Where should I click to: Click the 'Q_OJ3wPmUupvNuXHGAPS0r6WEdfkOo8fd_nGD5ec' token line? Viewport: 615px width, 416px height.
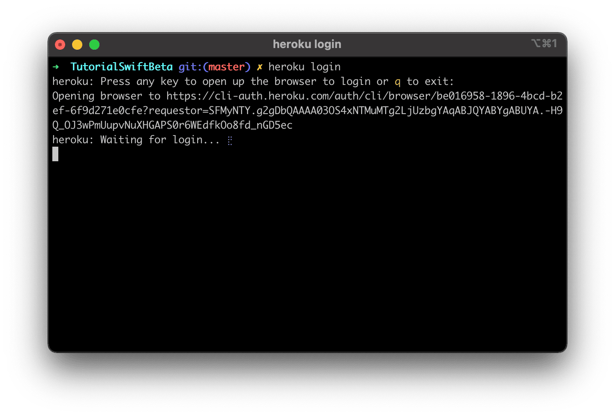pos(172,125)
